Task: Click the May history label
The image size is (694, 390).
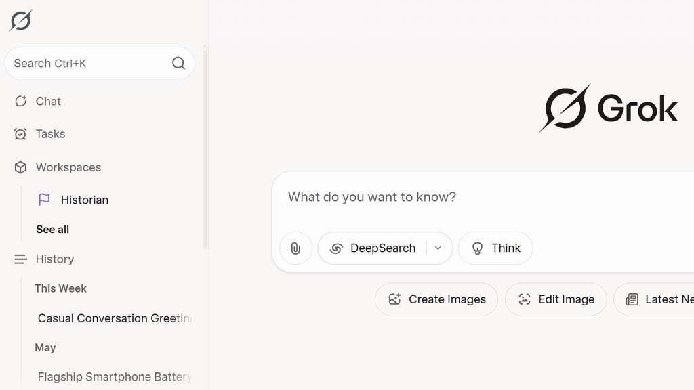Action: (45, 347)
